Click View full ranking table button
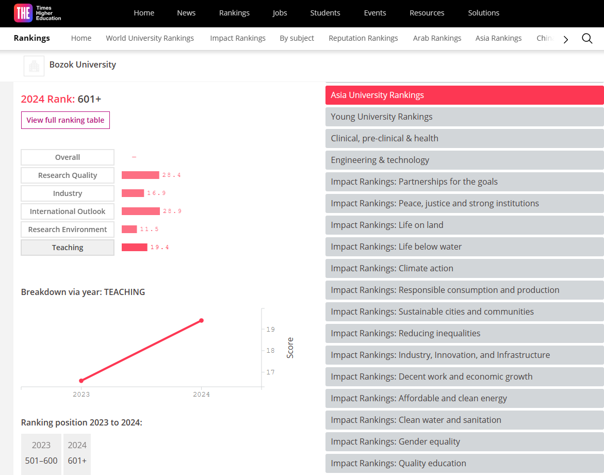The width and height of the screenshot is (604, 475). pos(66,120)
